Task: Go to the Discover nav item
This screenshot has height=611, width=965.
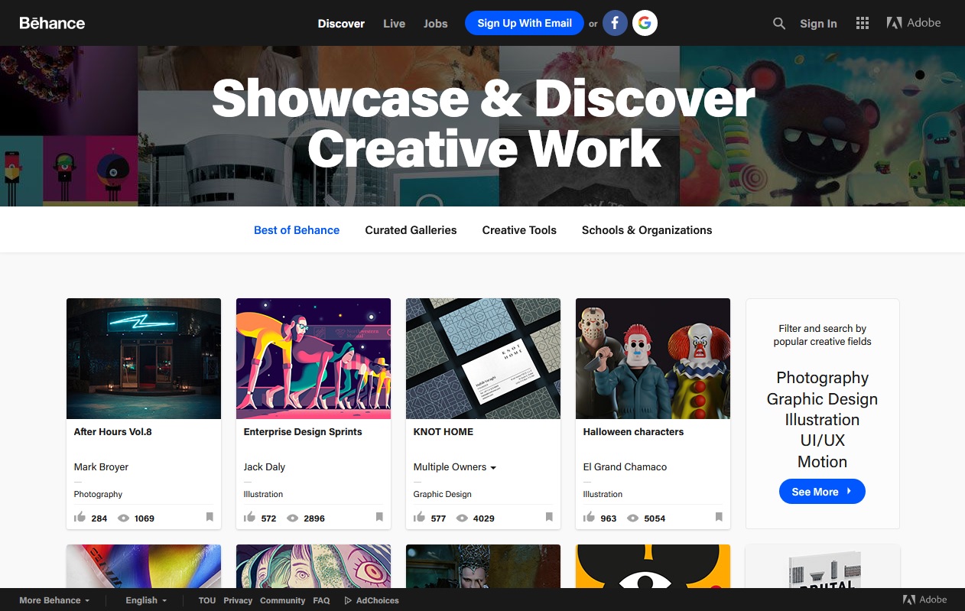Action: [x=341, y=24]
